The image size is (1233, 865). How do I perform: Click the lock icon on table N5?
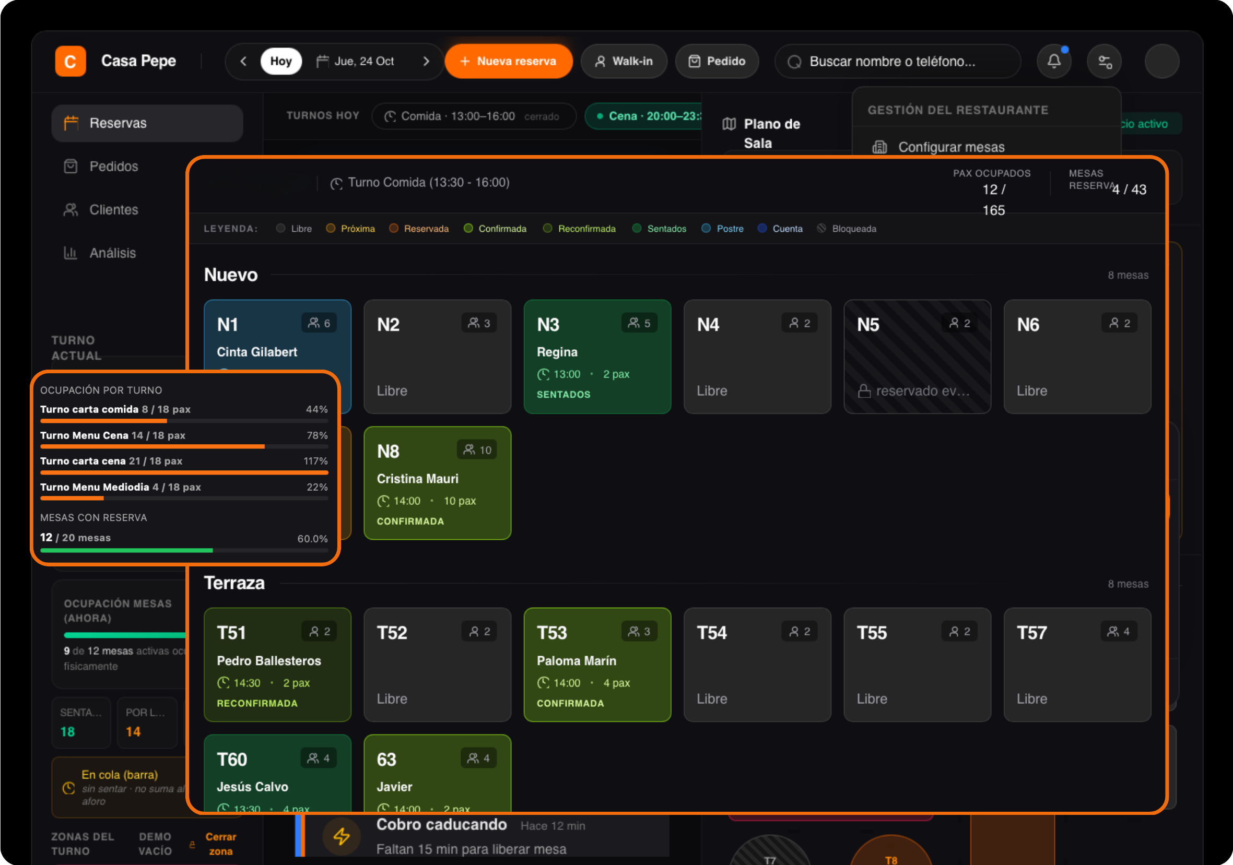click(x=864, y=391)
